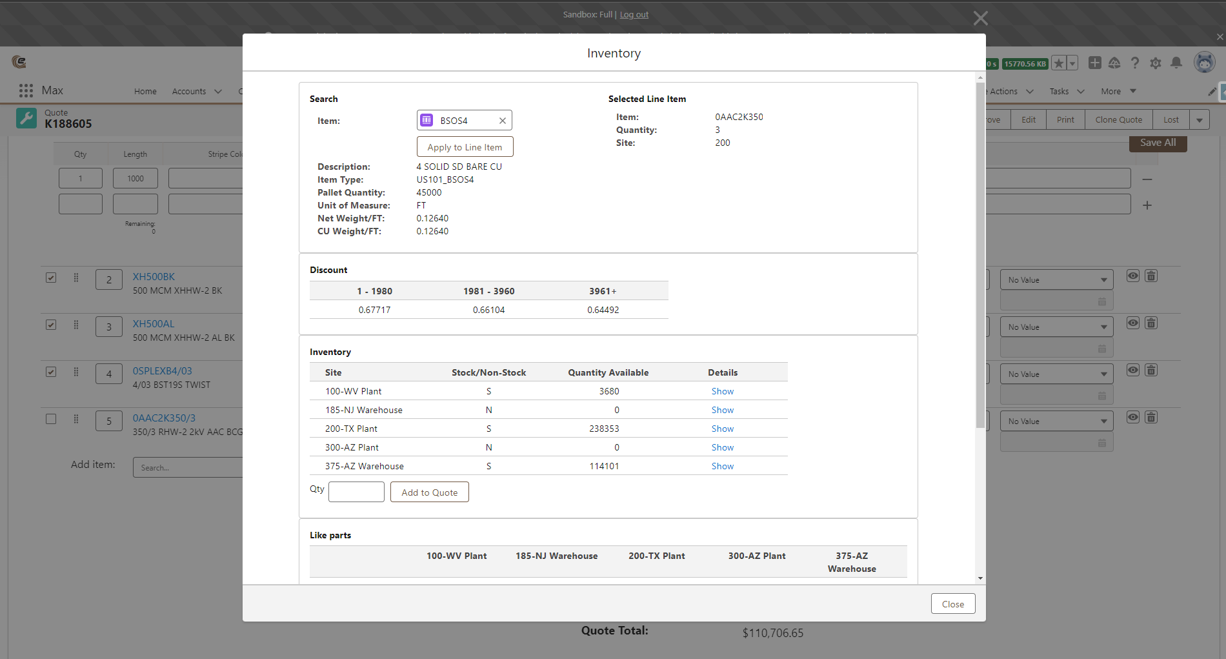Click the Apply to Line Item button

(465, 147)
